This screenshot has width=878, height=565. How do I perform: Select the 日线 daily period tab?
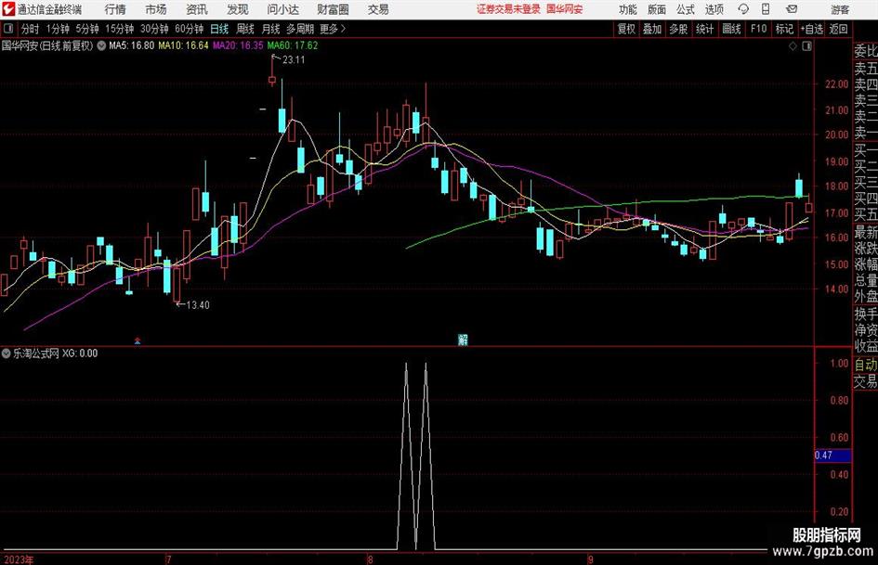point(219,29)
